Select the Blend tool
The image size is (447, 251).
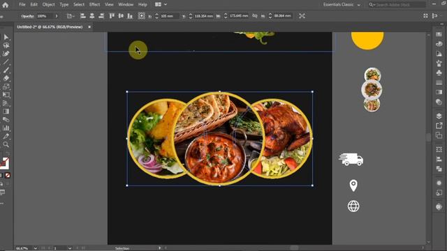[6, 119]
